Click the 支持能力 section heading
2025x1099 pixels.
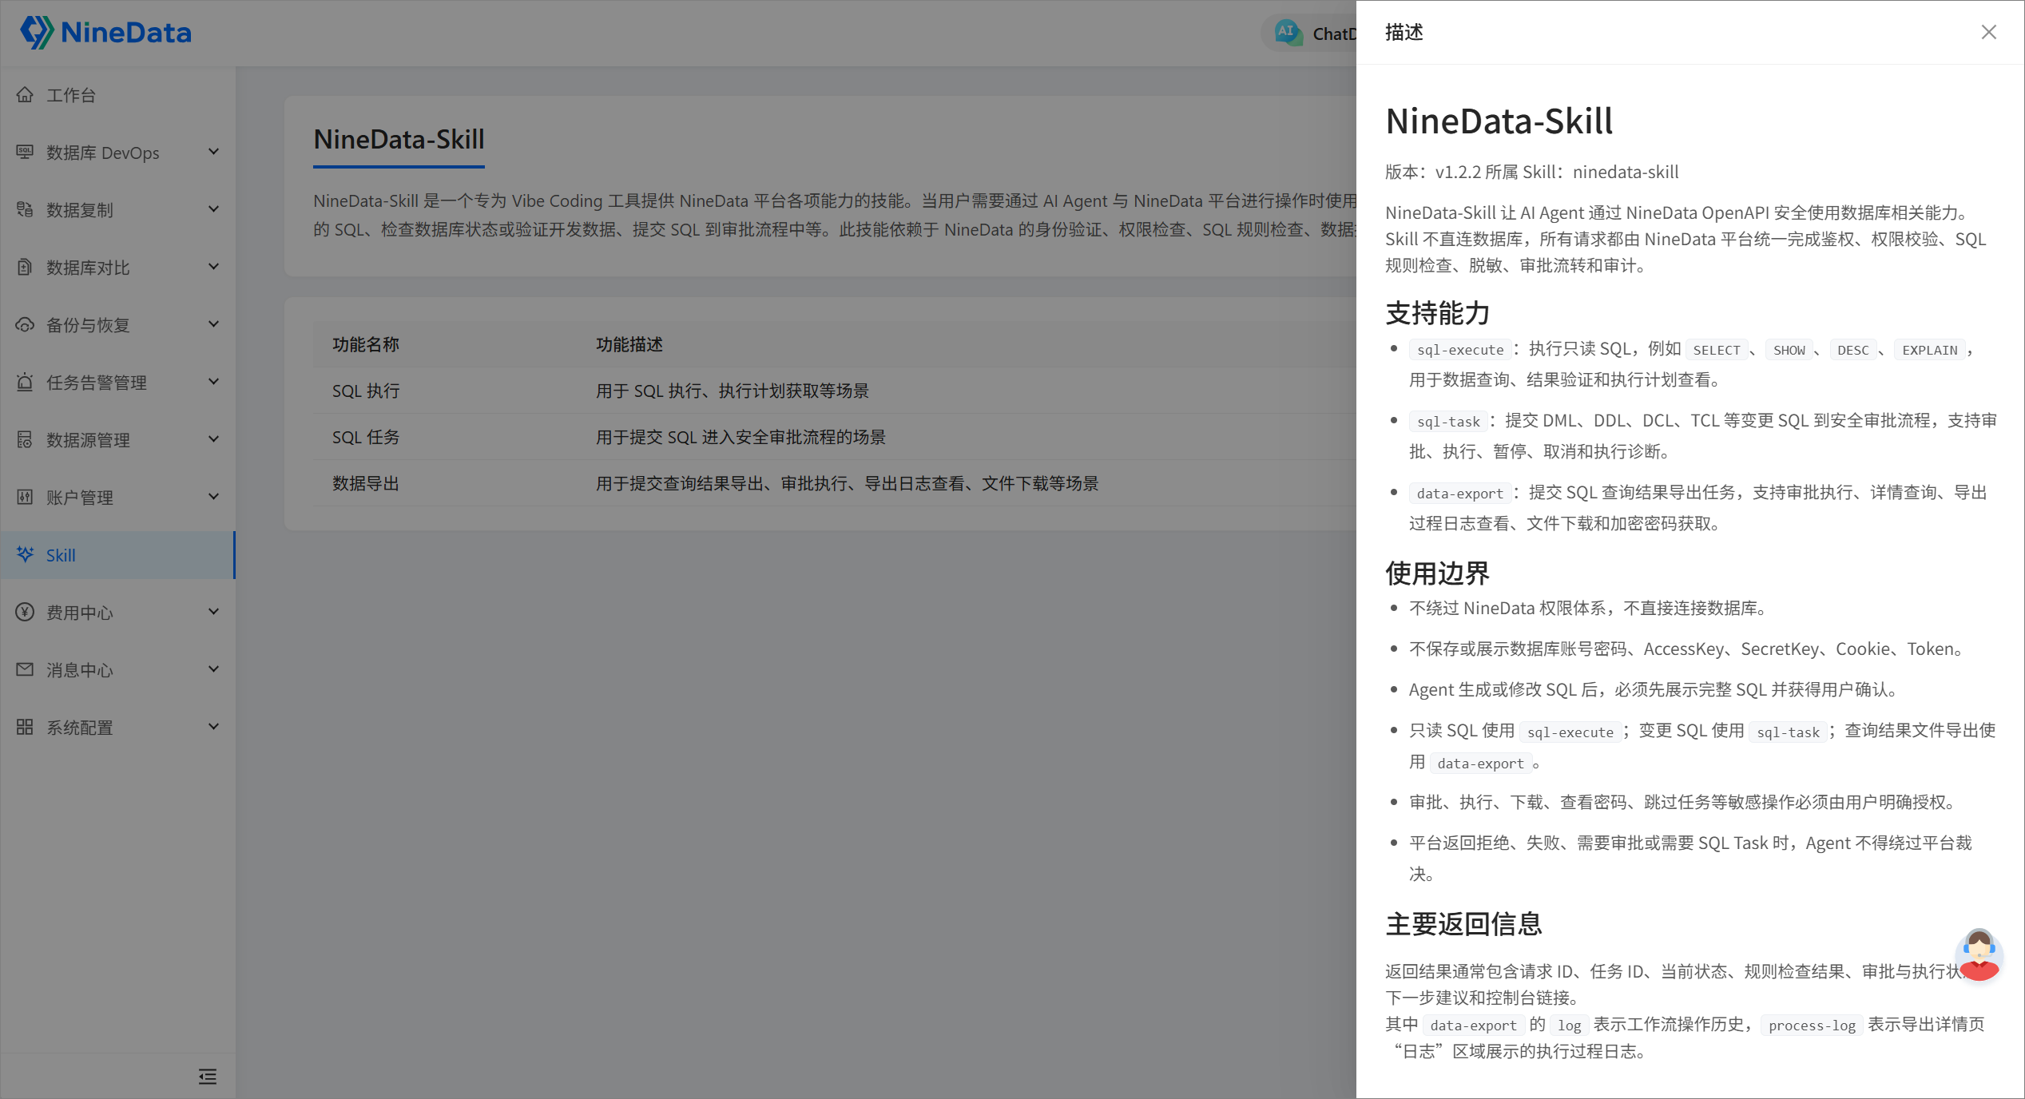coord(1438,313)
